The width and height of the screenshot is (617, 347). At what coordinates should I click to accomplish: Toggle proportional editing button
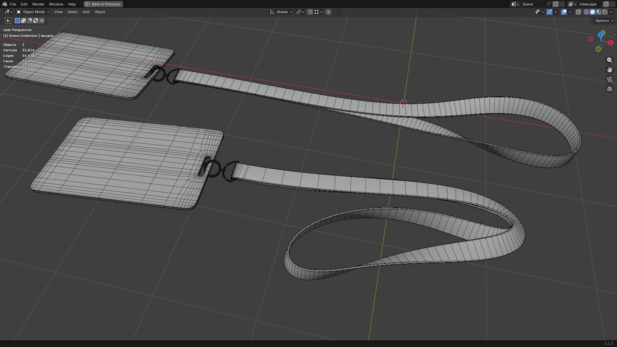[x=328, y=12]
